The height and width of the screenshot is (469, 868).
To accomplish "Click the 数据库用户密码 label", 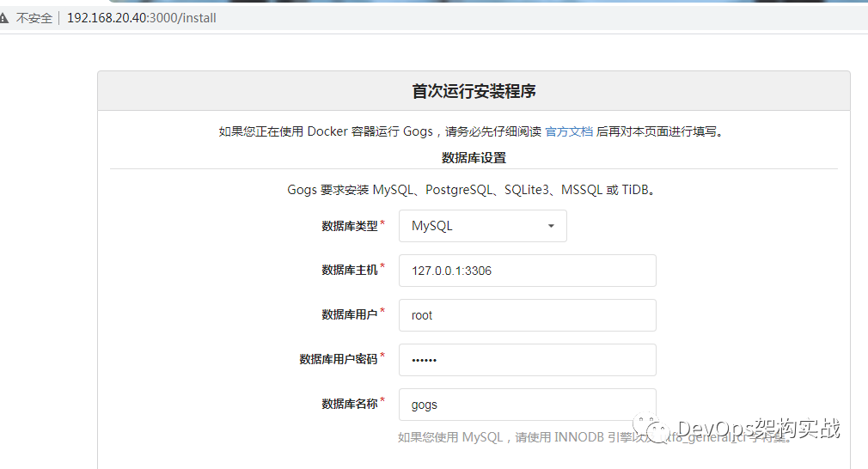I will (339, 360).
